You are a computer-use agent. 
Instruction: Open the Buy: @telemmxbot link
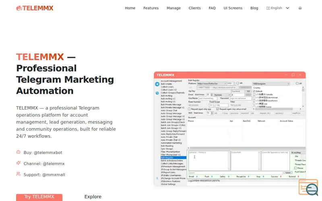tap(43, 153)
